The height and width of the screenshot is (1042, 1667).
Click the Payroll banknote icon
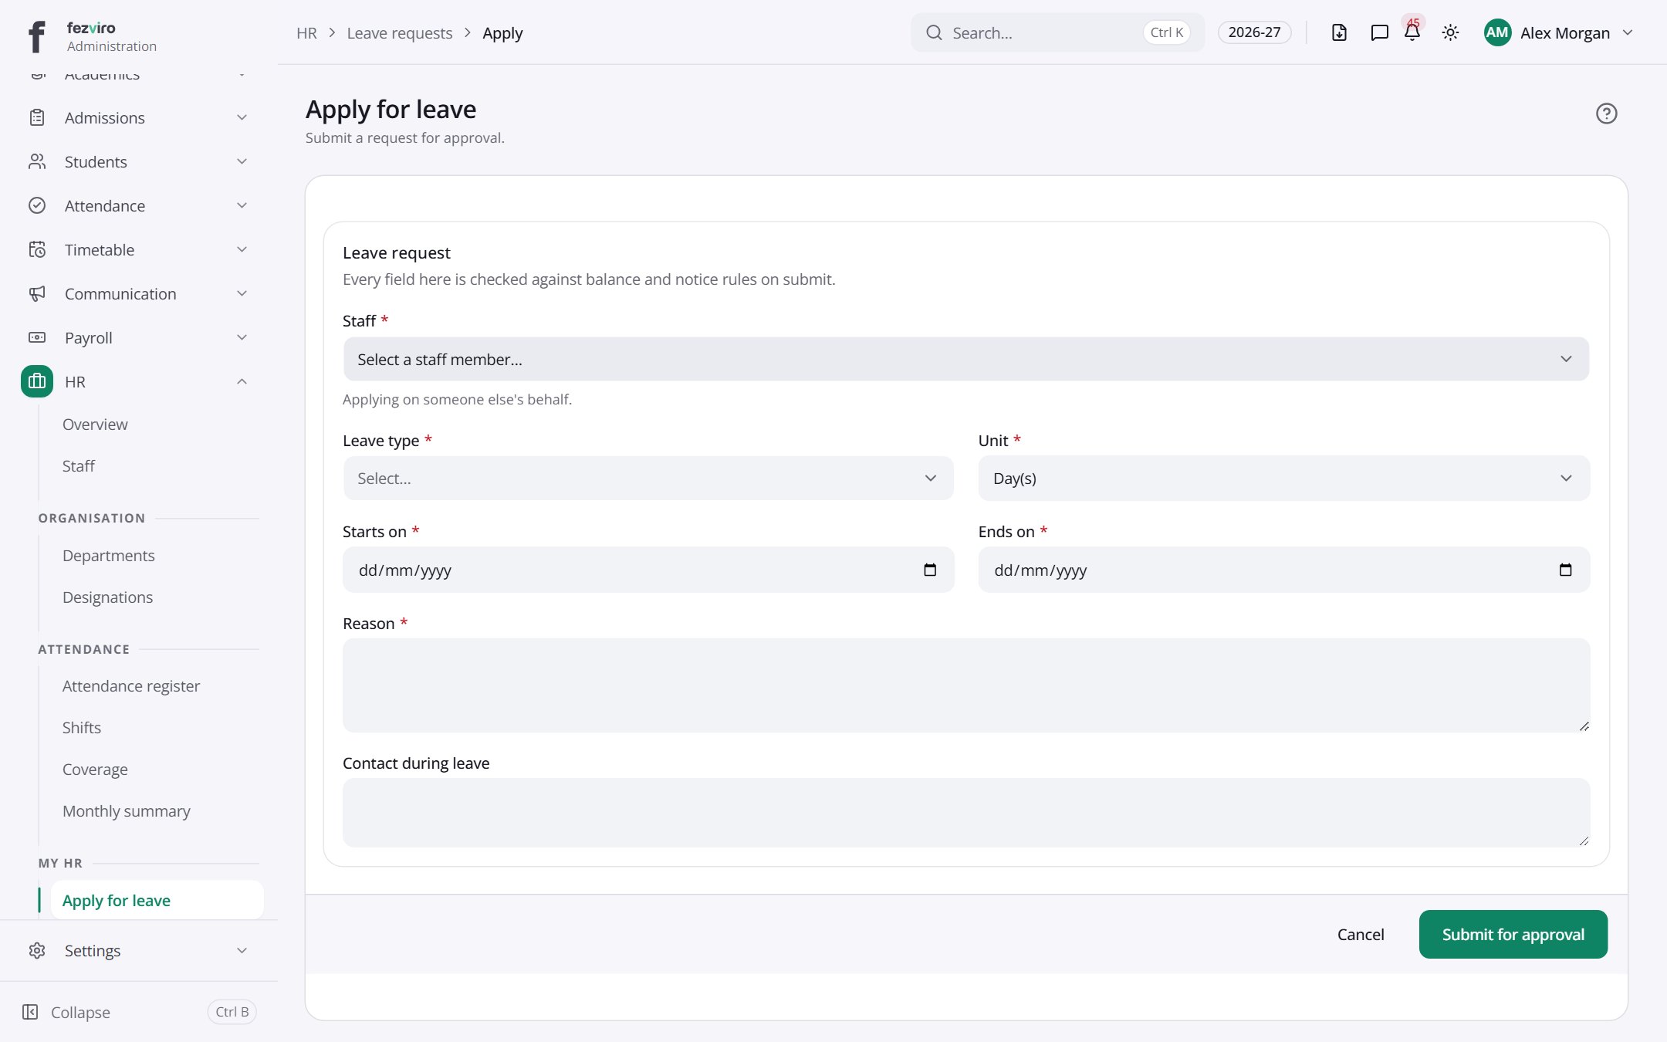[x=37, y=337]
